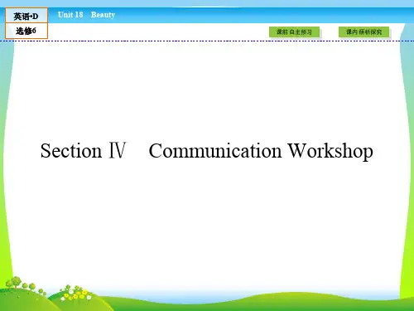Select the 英语·D label box

[26, 16]
